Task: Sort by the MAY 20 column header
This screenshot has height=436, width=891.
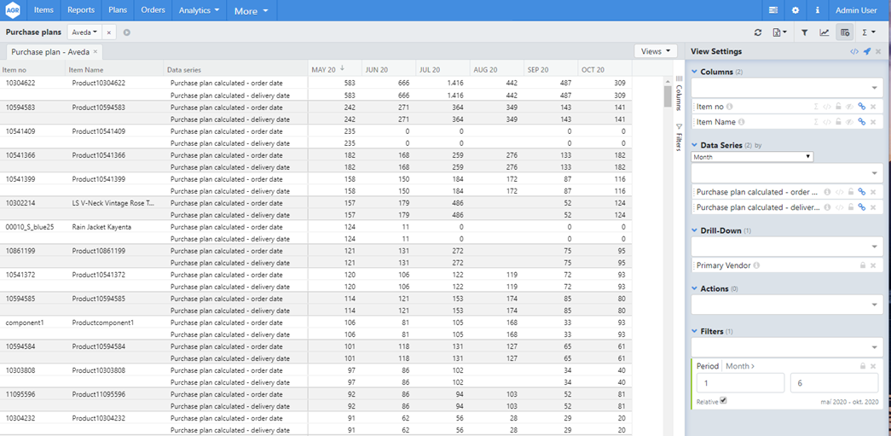Action: pyautogui.click(x=324, y=69)
